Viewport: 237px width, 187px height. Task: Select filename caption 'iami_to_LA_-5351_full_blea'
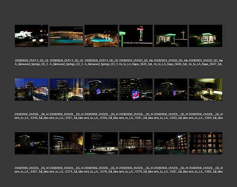(67, 118)
